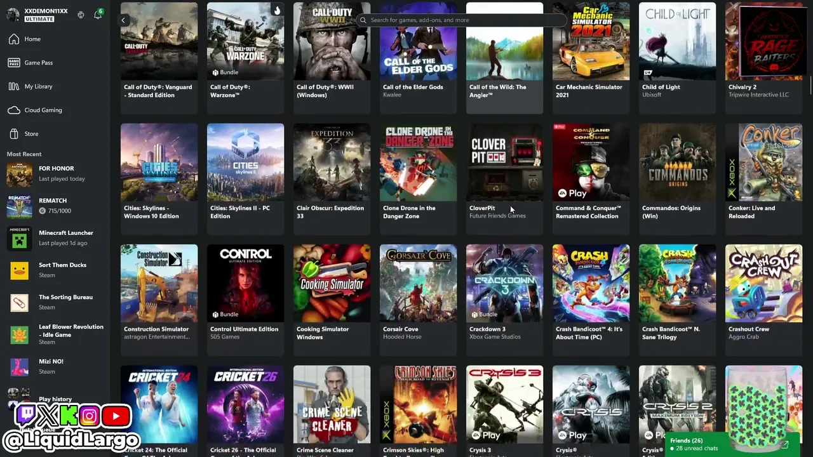Screen dimensions: 813x457
Task: Open the notifications bell
Action: click(98, 15)
